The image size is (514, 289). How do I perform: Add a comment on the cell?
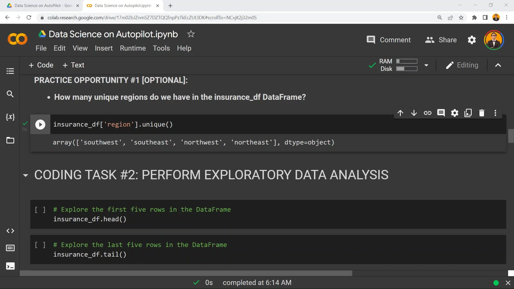coord(441,113)
